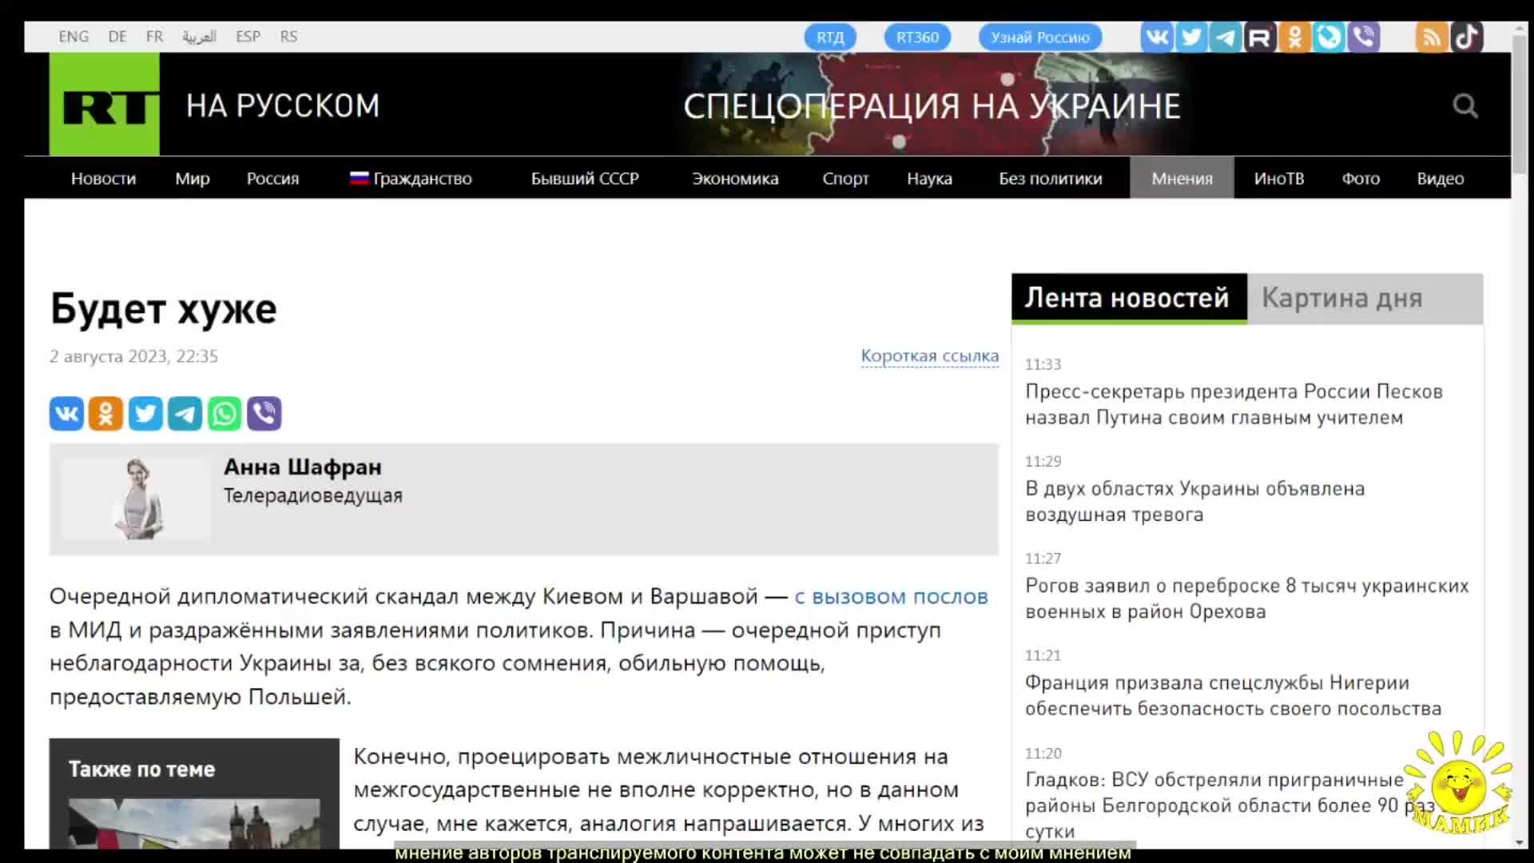Share the article via Viber
Screen dimensions: 1534x863
(264, 413)
